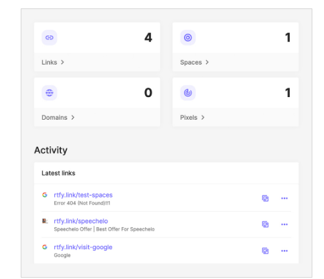Go to Spaces section
The image size is (324, 279).
coord(194,62)
